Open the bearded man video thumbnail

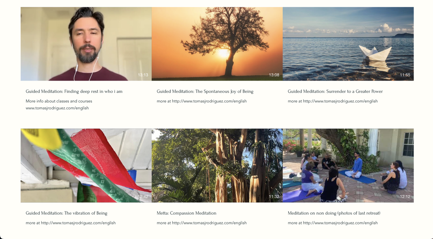(86, 44)
